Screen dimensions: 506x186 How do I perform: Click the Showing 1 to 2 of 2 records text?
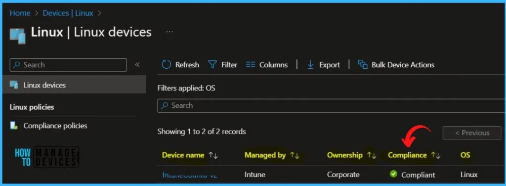[202, 132]
